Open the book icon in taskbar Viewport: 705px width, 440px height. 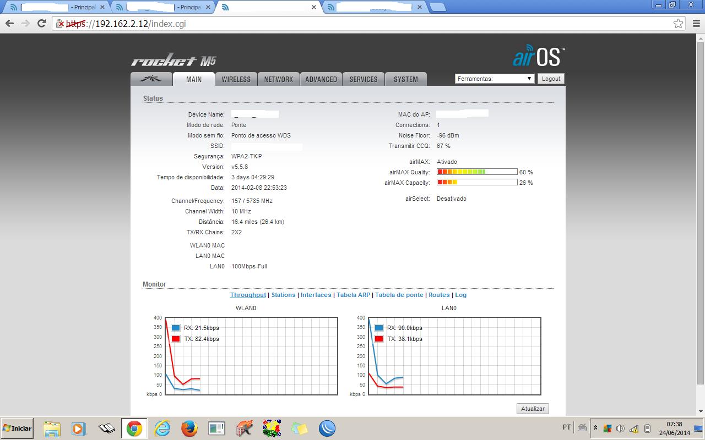coord(106,428)
